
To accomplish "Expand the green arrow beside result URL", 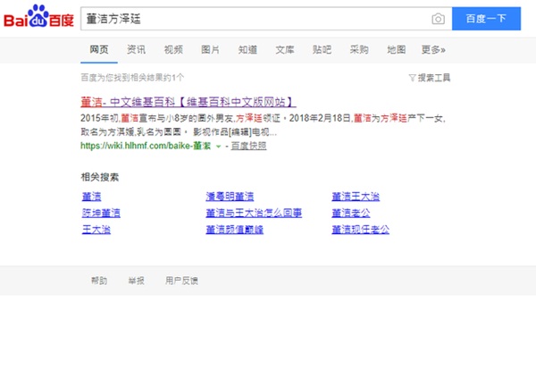I will click(x=218, y=145).
